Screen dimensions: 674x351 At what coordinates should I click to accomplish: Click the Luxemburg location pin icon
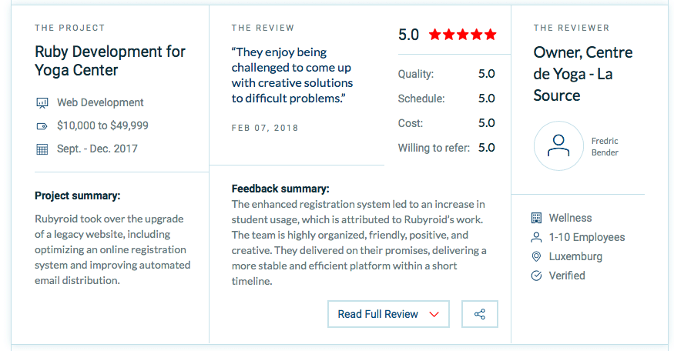point(537,256)
